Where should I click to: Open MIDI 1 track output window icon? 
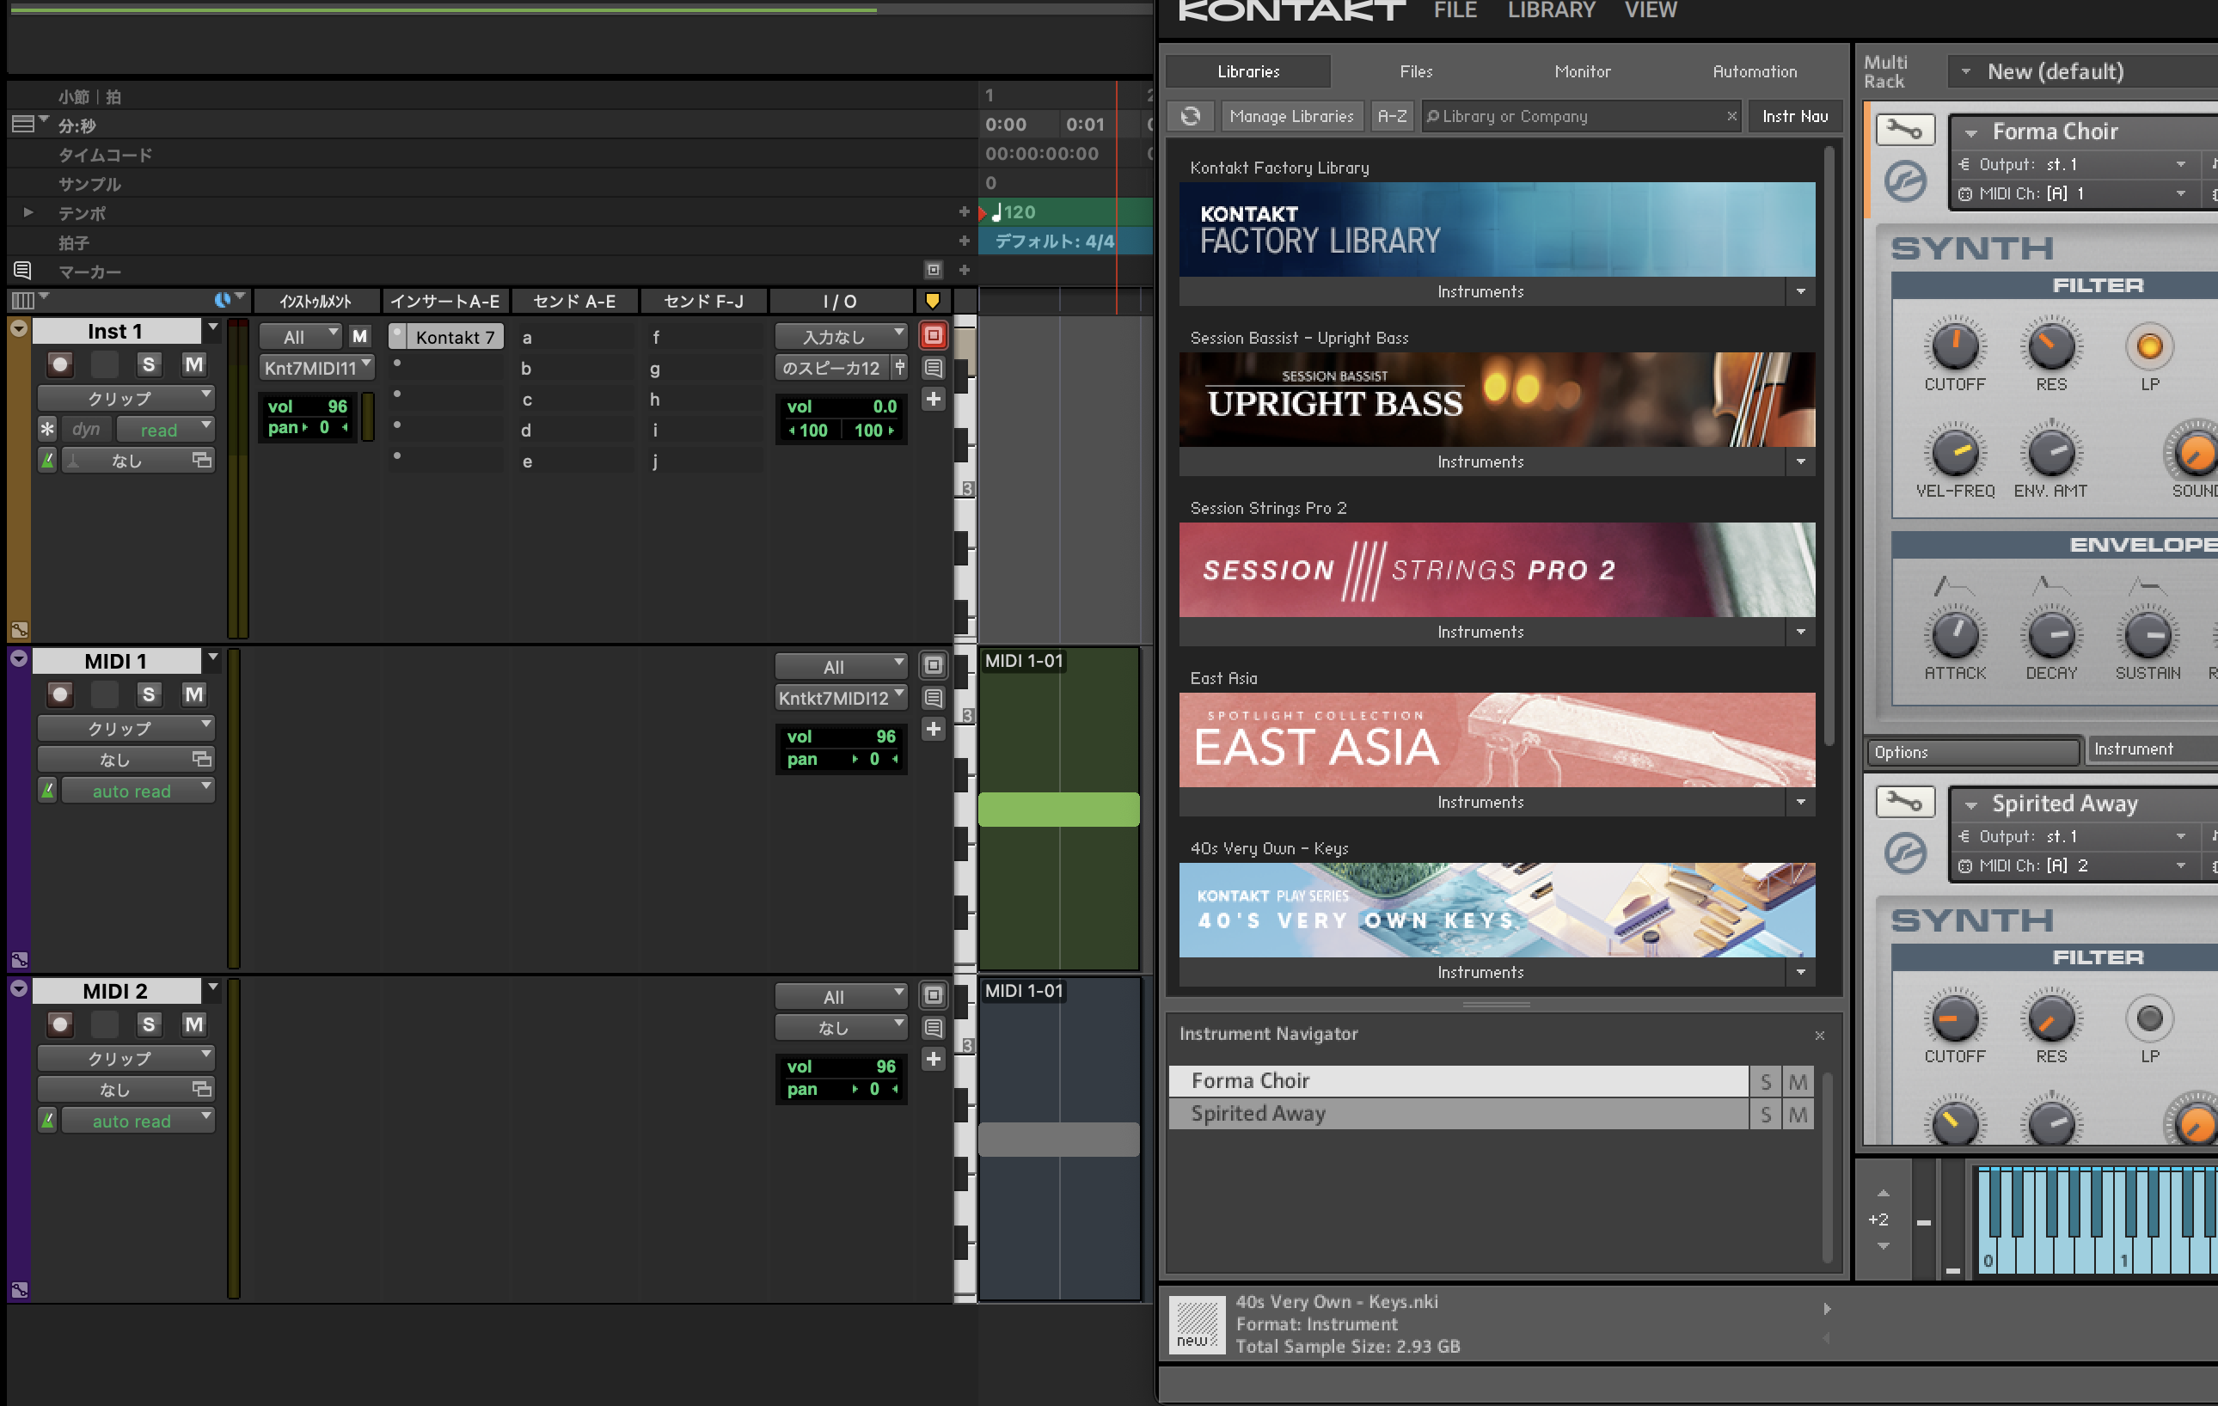(933, 666)
